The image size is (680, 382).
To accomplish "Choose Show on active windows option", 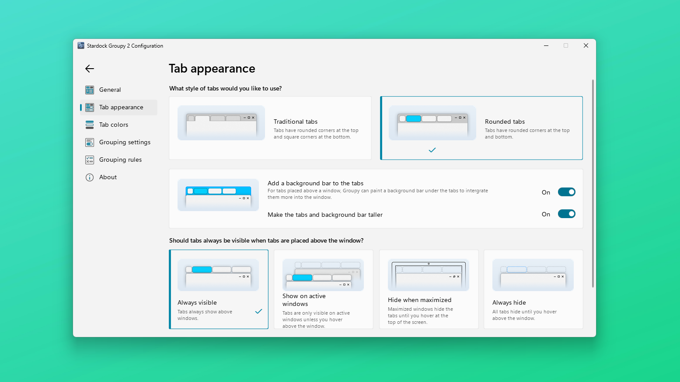I will pos(324,289).
